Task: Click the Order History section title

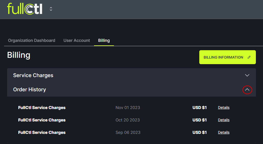Action: pos(30,89)
